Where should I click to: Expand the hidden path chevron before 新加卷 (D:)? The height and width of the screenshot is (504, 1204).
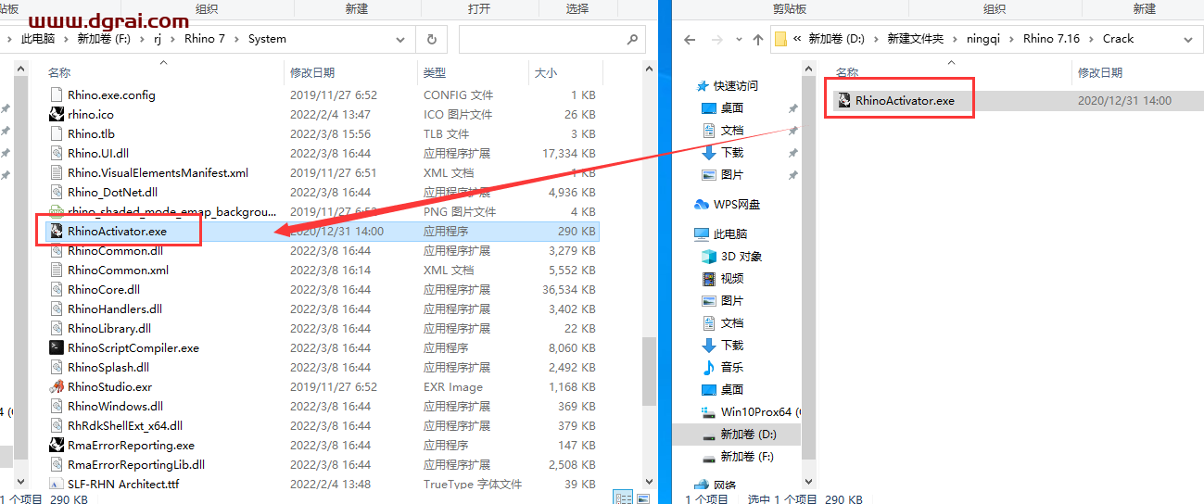coord(797,39)
